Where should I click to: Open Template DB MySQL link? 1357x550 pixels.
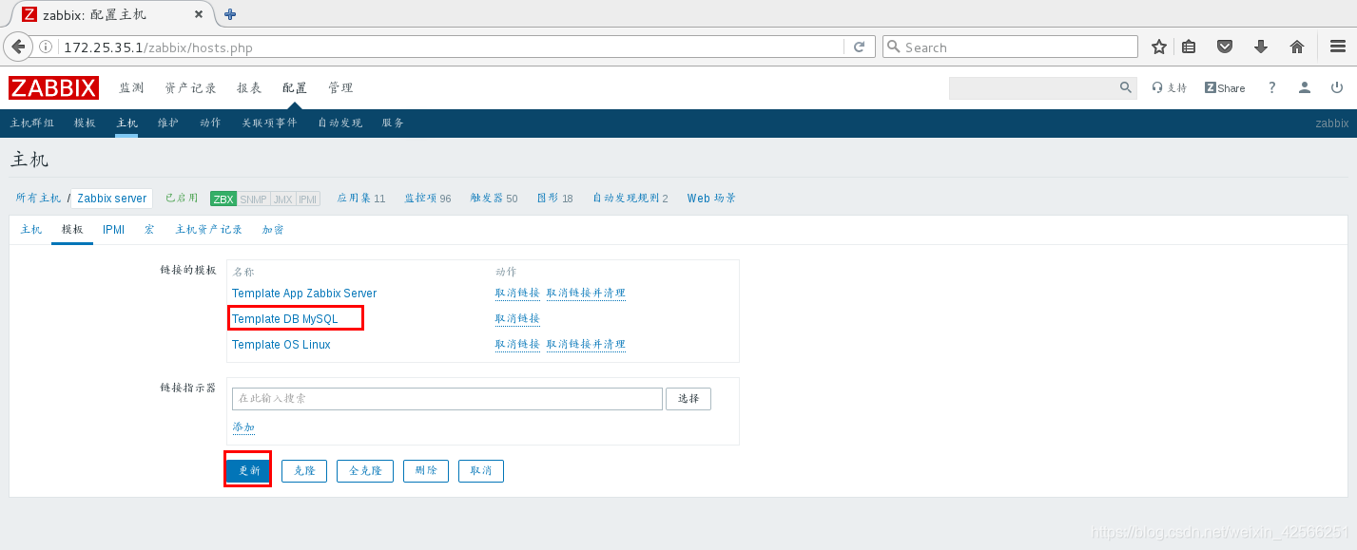coord(285,319)
